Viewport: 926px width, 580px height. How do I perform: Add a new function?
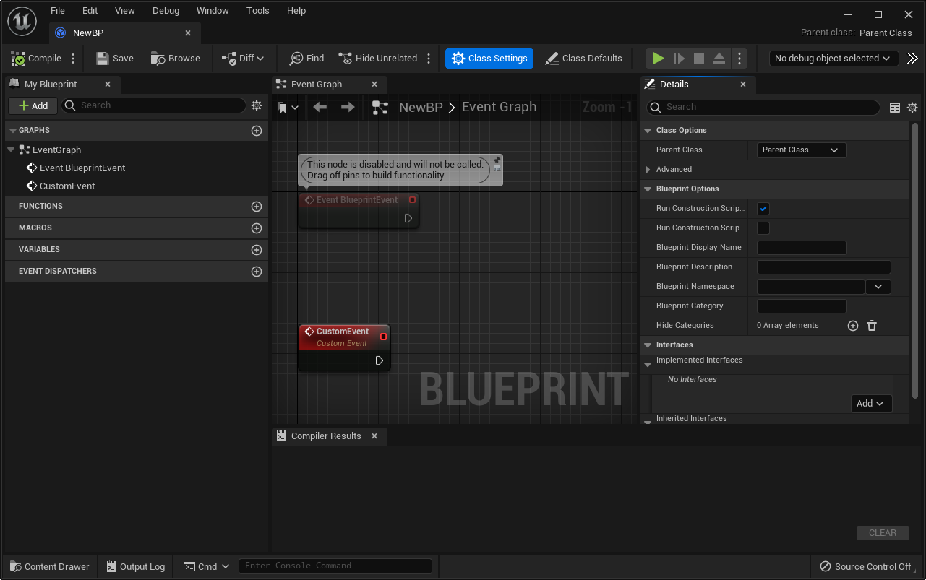(x=256, y=207)
